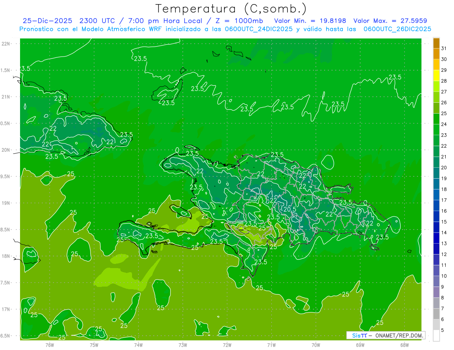The width and height of the screenshot is (454, 350).
Task: Click the '17N' latitude axis label
Action: (x=6, y=309)
